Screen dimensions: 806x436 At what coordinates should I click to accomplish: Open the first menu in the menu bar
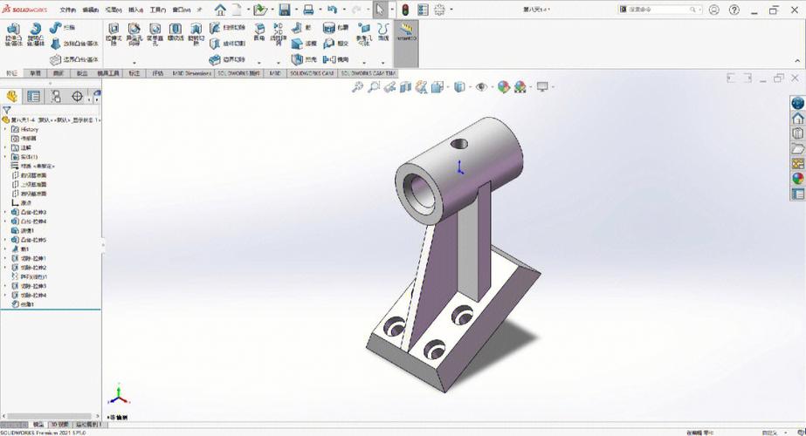pyautogui.click(x=67, y=10)
